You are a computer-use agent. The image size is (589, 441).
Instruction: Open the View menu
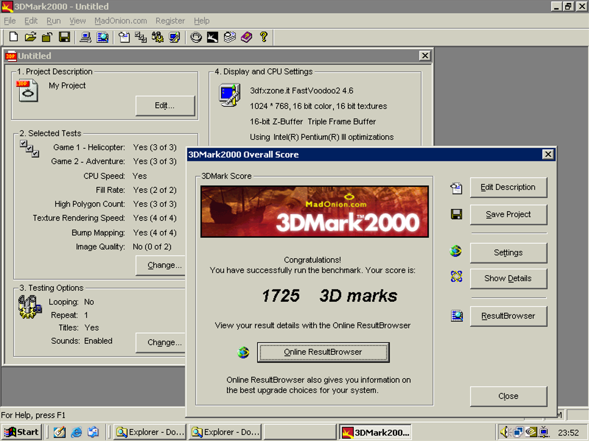pos(77,20)
